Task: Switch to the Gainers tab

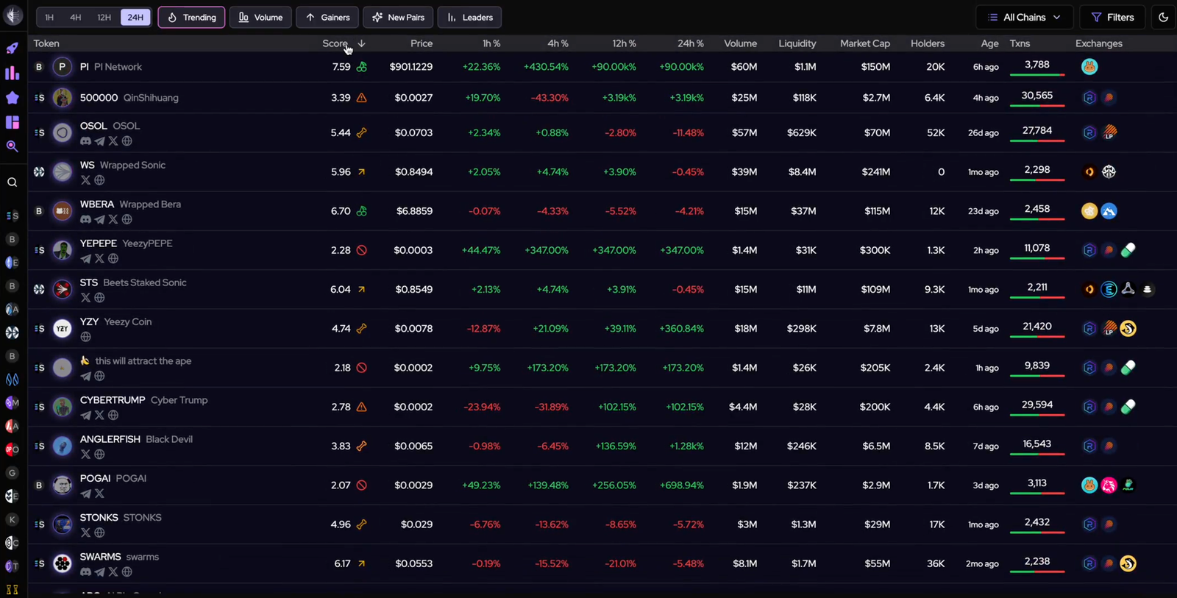Action: click(327, 17)
